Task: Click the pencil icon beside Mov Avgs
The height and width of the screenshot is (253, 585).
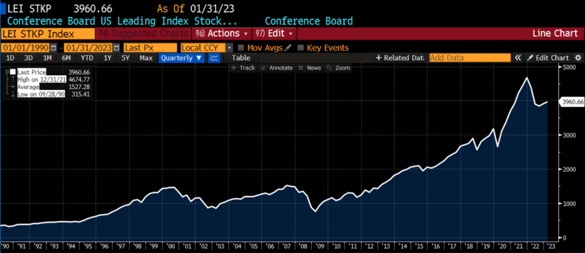Action: click(x=288, y=48)
